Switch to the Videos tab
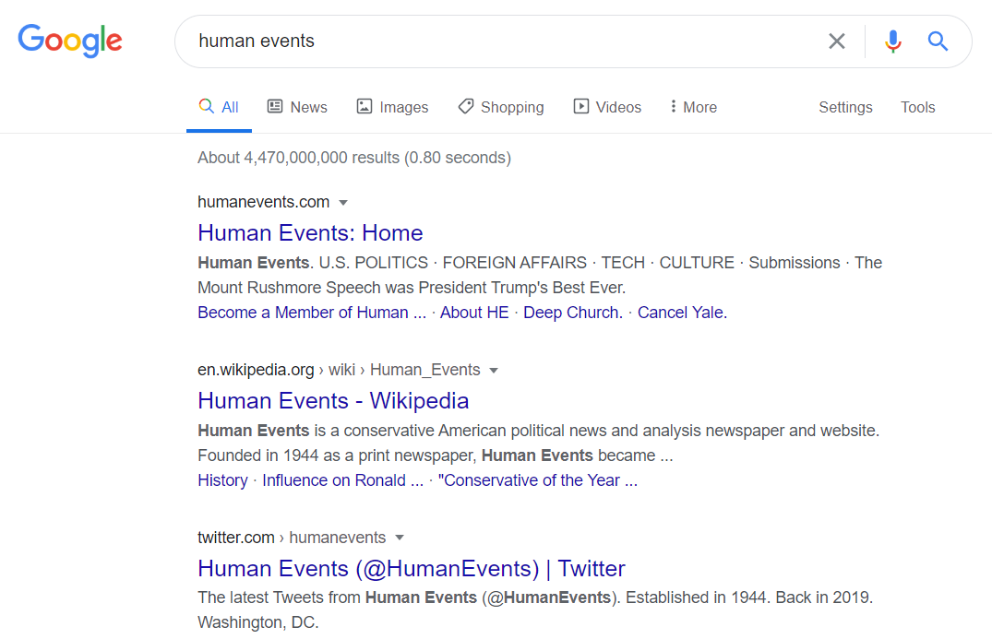The image size is (992, 639). point(607,107)
